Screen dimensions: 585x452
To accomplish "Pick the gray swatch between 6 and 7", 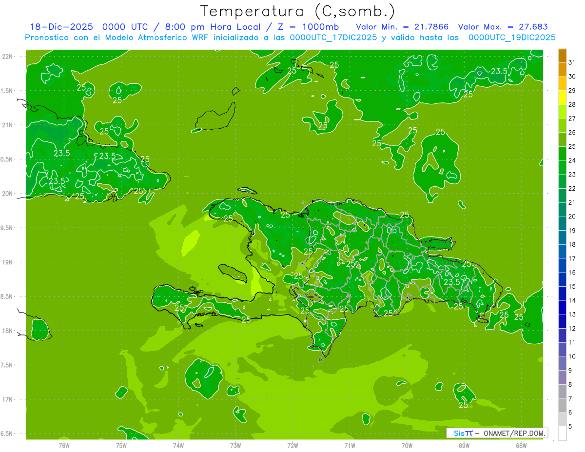I will (x=562, y=406).
